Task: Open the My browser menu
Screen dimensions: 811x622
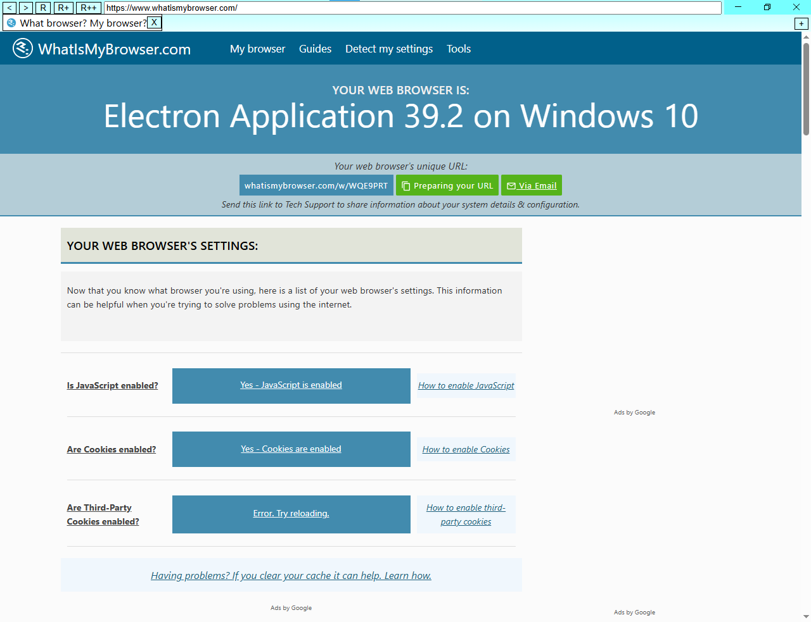Action: coord(257,49)
